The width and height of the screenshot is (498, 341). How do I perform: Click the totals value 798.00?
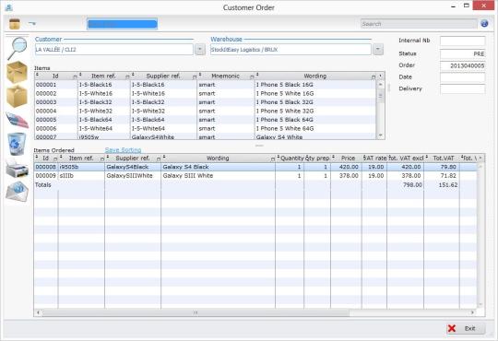coord(412,185)
